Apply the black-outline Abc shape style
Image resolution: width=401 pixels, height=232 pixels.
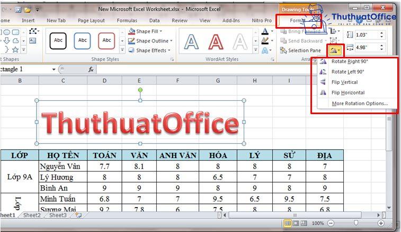click(58, 41)
